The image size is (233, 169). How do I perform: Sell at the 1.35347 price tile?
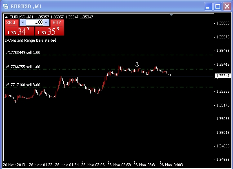(x=20, y=31)
